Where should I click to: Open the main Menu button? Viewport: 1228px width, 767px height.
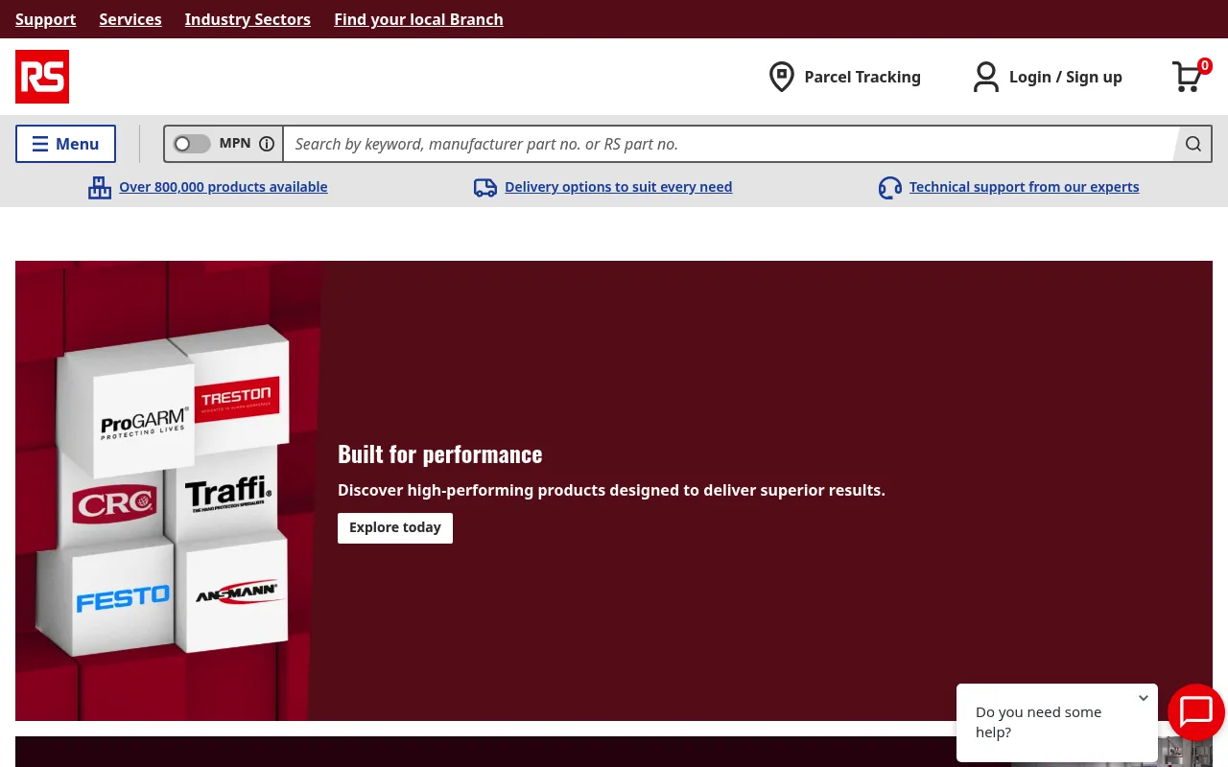point(65,144)
